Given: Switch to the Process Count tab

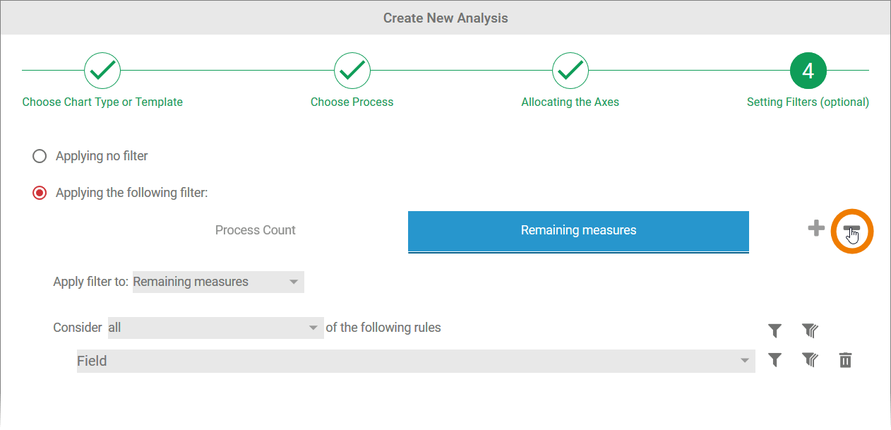Looking at the screenshot, I should pos(255,230).
